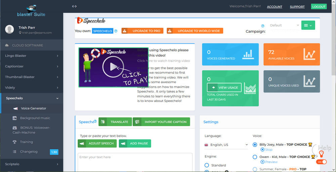Open the green campaign menu dropdown
Viewport: 336px width, 172px height.
coord(308,25)
